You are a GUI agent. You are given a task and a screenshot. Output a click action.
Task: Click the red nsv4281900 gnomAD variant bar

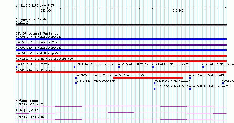coord(121,61)
